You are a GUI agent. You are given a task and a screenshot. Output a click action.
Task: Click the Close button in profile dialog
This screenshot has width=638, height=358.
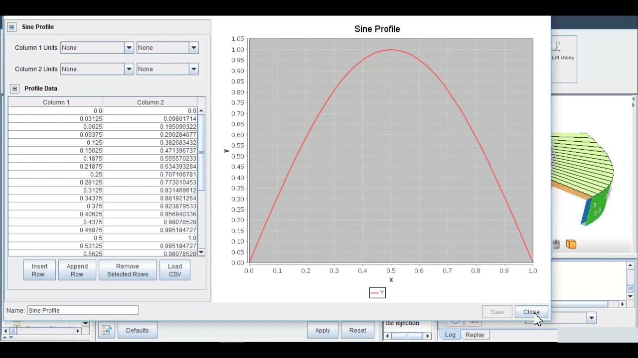coord(531,312)
